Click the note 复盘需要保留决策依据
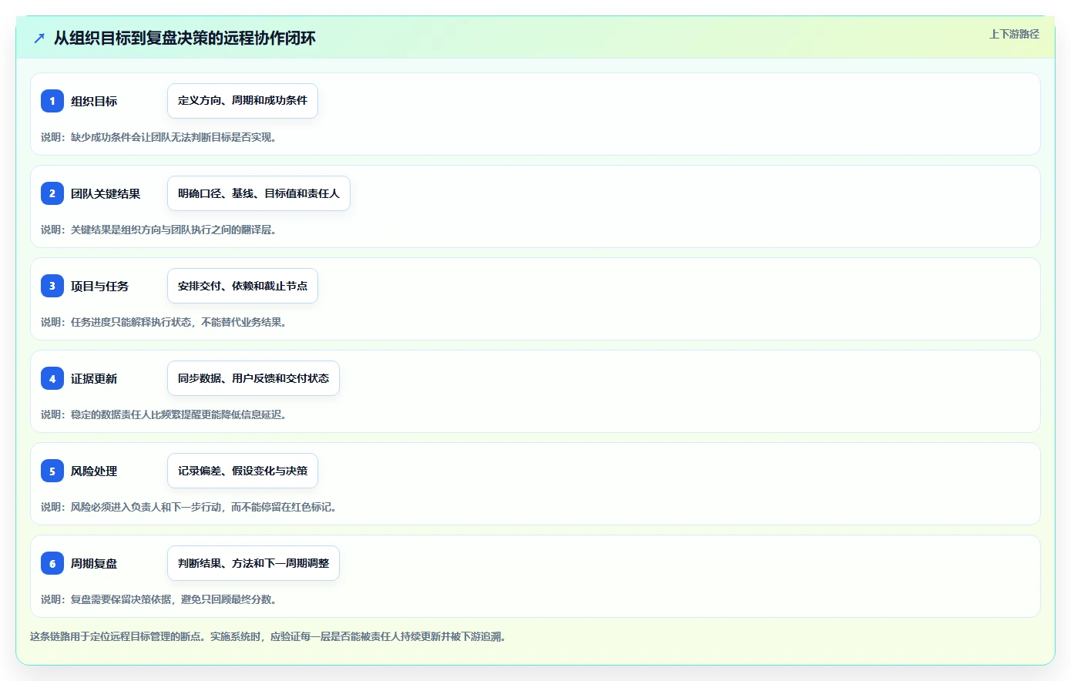This screenshot has width=1071, height=681. (x=121, y=599)
